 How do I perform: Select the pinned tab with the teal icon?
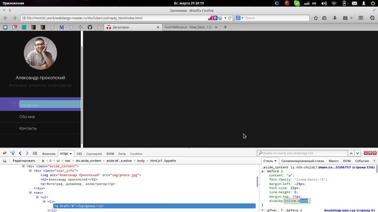click(x=24, y=27)
